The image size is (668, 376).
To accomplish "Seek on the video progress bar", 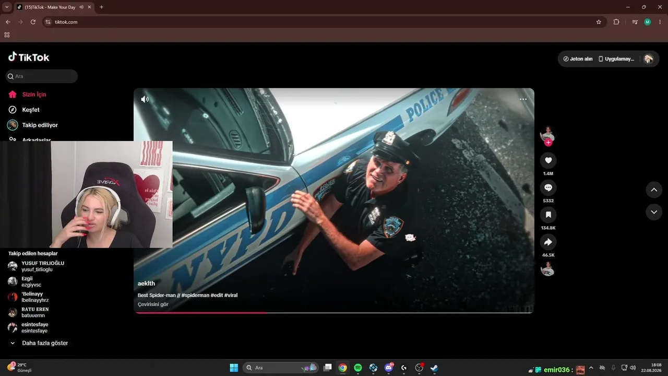I will tap(334, 313).
